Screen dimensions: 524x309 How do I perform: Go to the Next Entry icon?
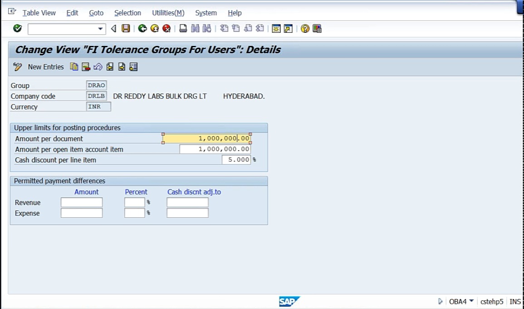[122, 67]
